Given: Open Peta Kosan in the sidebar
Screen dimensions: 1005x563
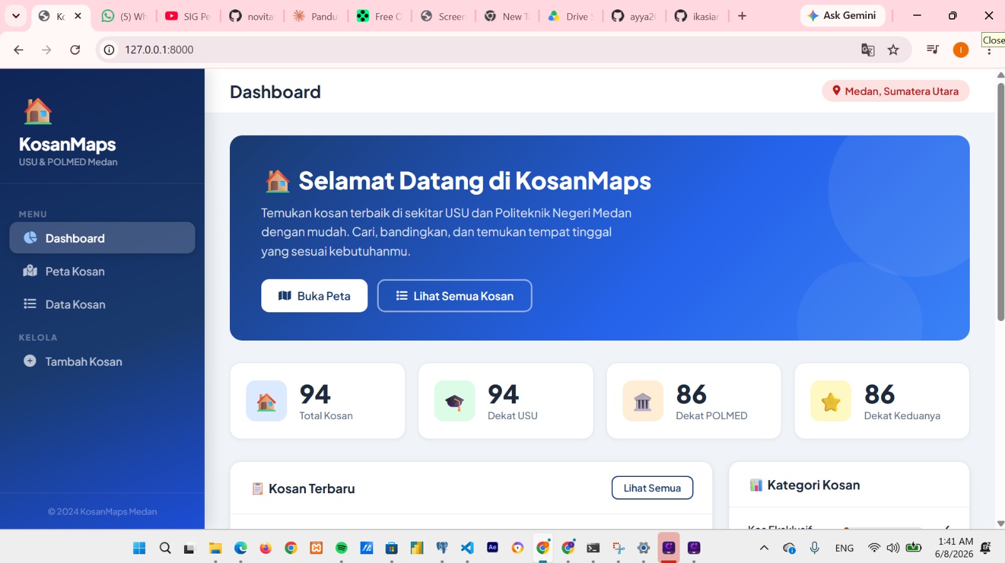Looking at the screenshot, I should tap(102, 271).
